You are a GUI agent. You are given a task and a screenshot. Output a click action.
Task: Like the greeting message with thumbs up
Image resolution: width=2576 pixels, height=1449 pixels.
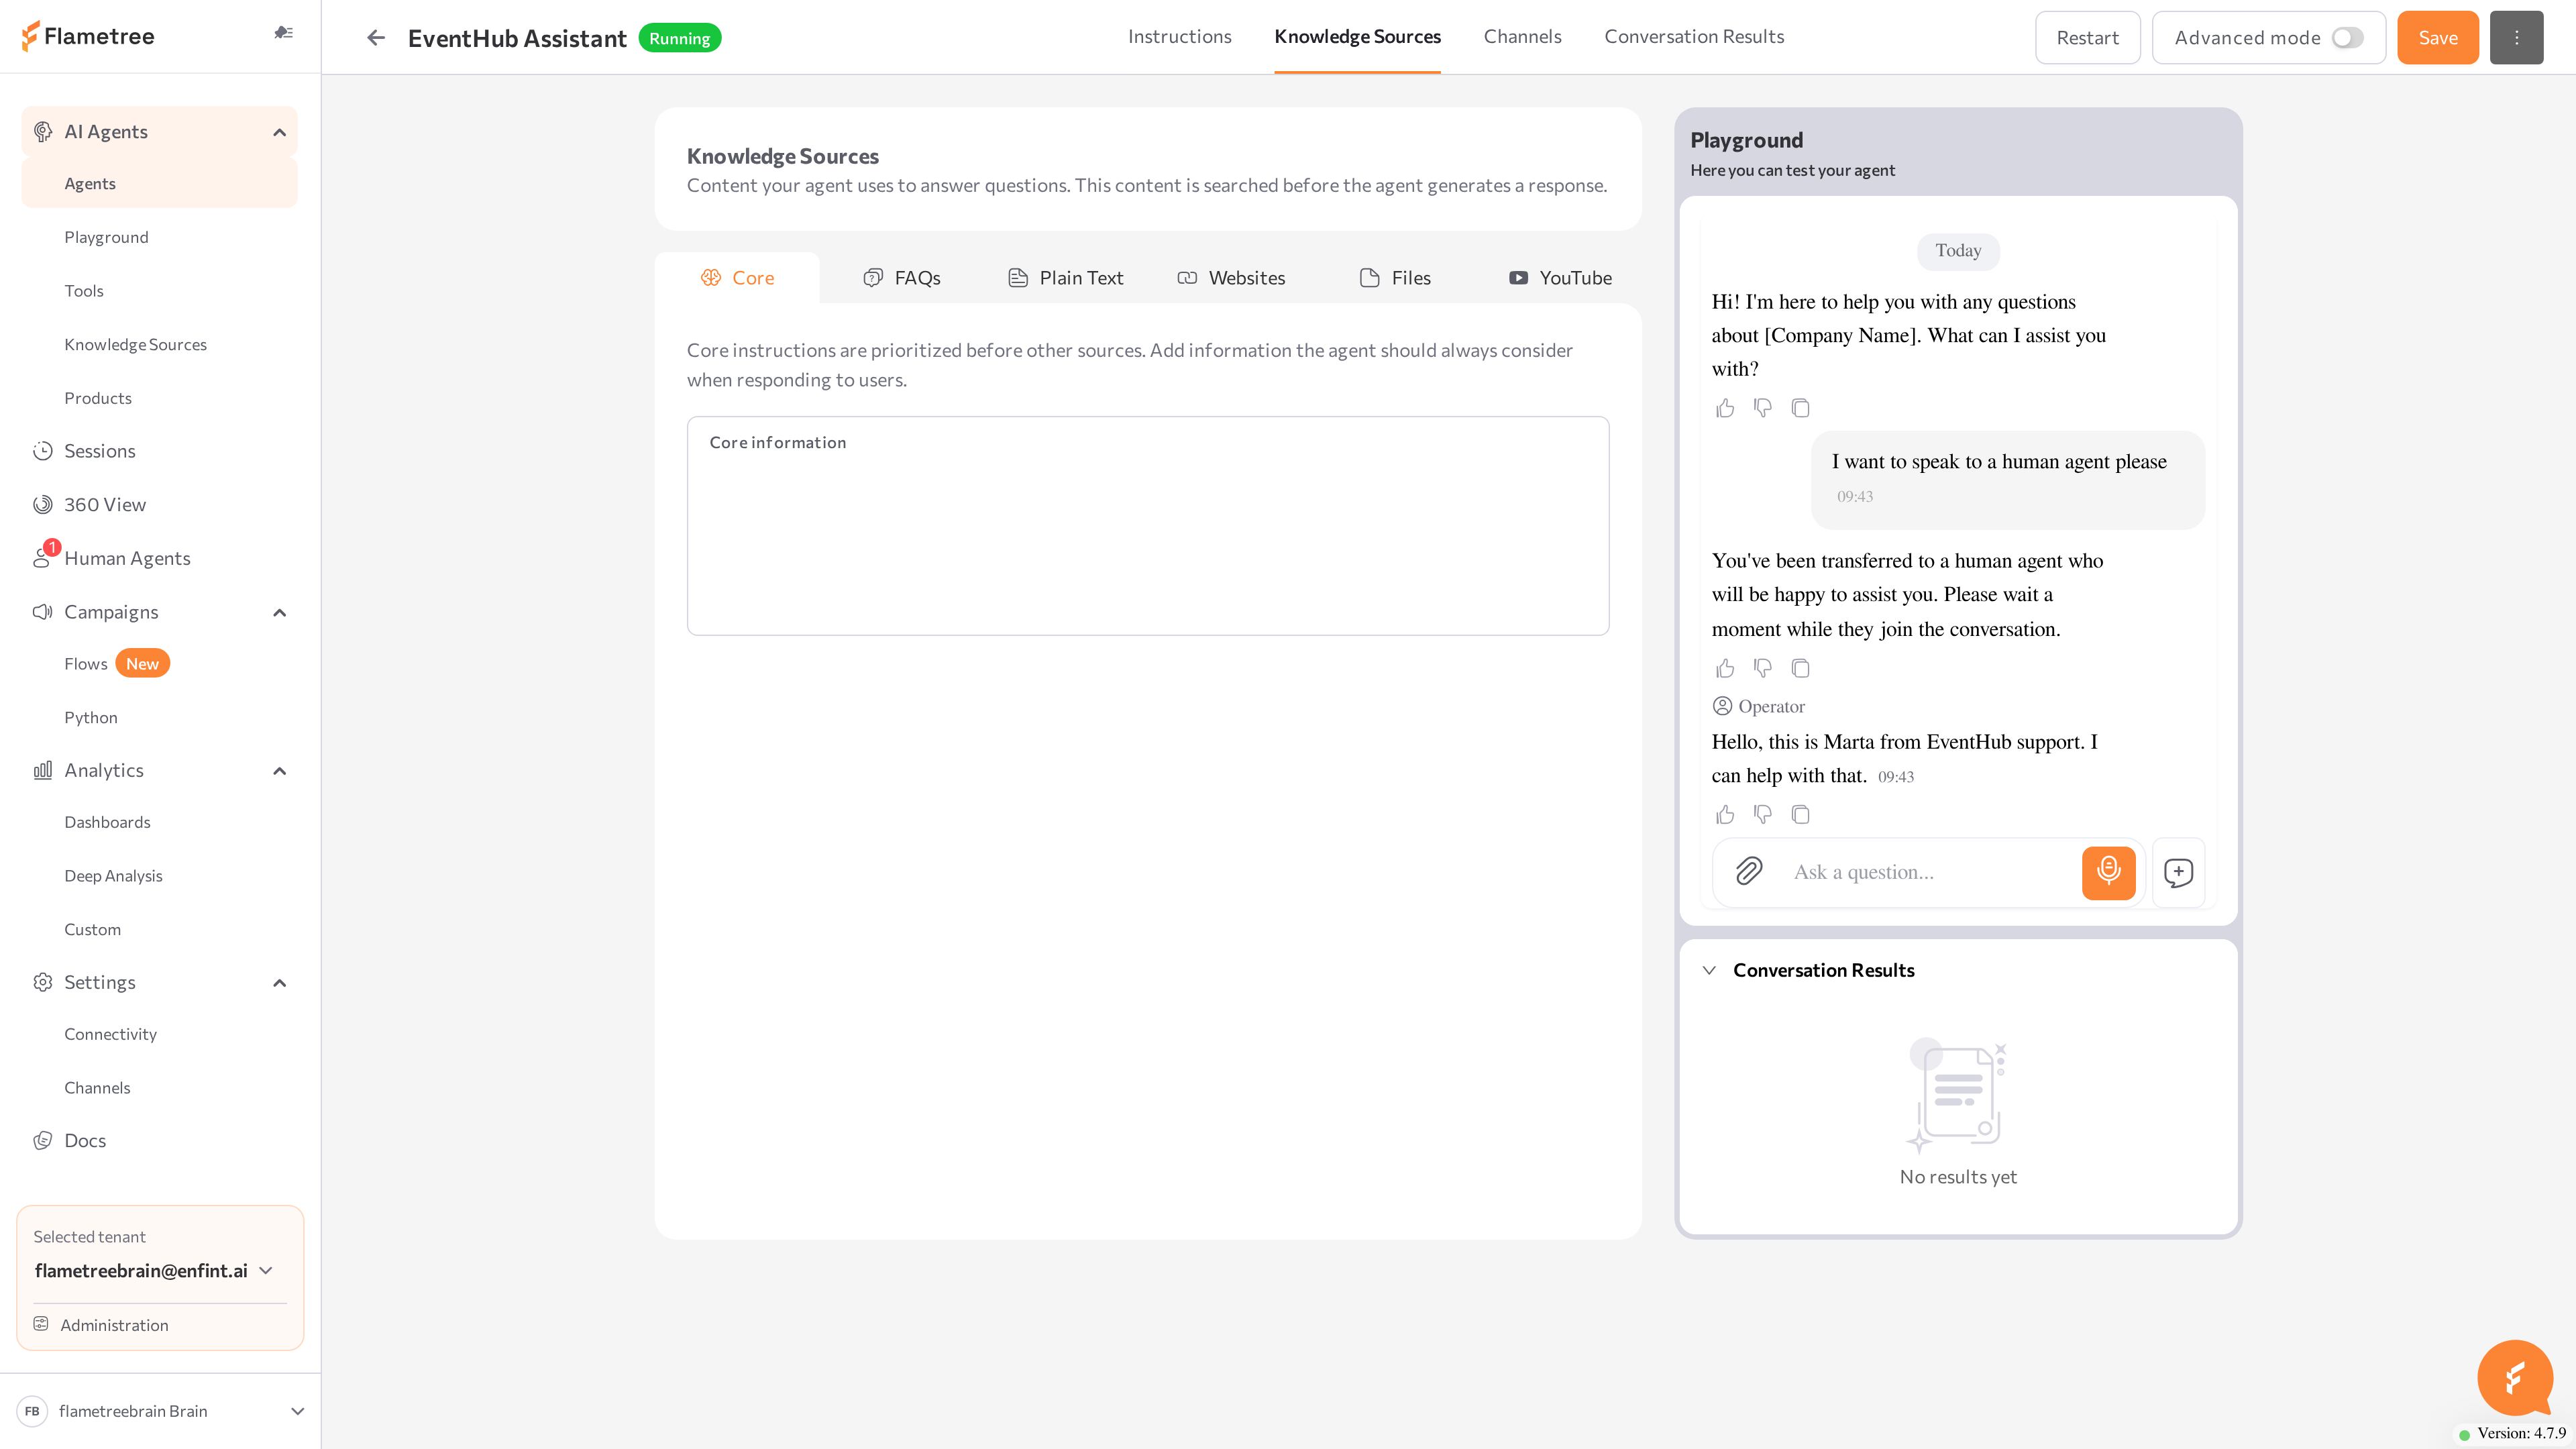point(1725,408)
